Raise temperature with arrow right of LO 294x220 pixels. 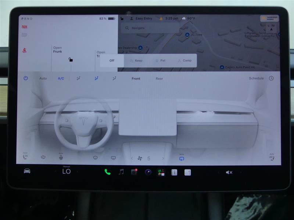click(x=78, y=171)
